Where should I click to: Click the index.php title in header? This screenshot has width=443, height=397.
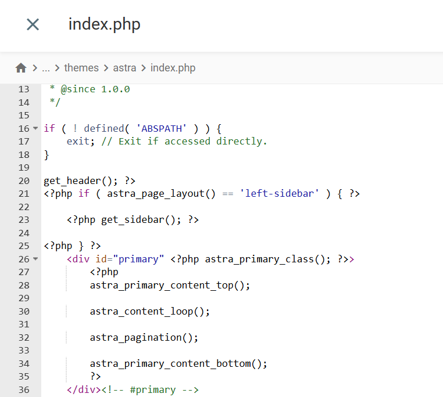point(104,24)
